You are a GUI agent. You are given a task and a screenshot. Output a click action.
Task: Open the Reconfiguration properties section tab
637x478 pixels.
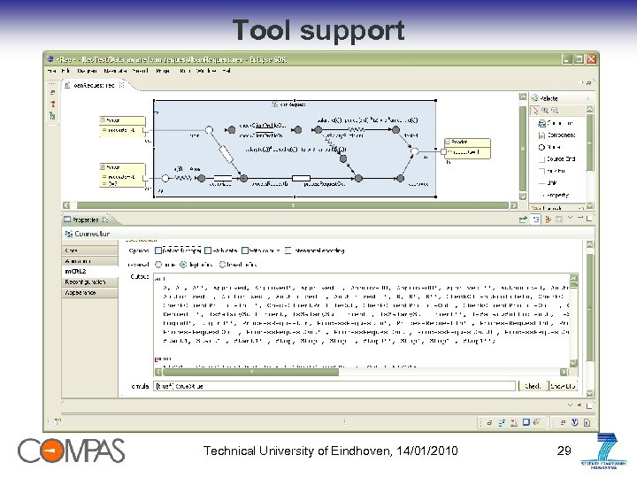coord(89,281)
